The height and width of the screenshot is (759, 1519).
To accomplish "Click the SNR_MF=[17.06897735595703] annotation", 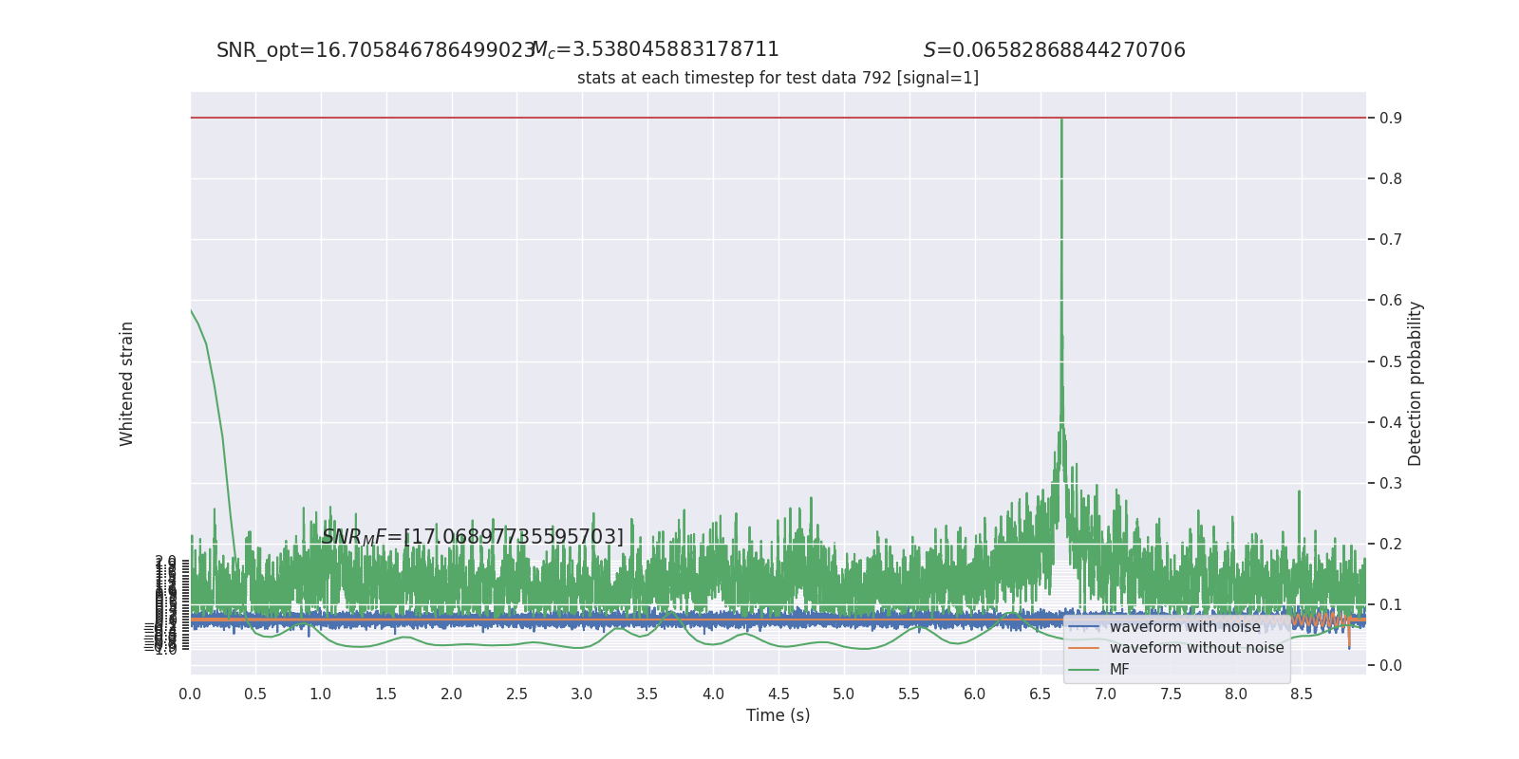I will (x=473, y=537).
